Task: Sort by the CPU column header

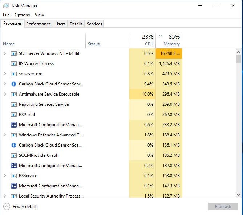Action: [142, 41]
